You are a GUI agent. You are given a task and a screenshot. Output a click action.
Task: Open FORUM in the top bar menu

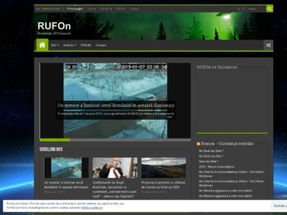pyautogui.click(x=120, y=9)
